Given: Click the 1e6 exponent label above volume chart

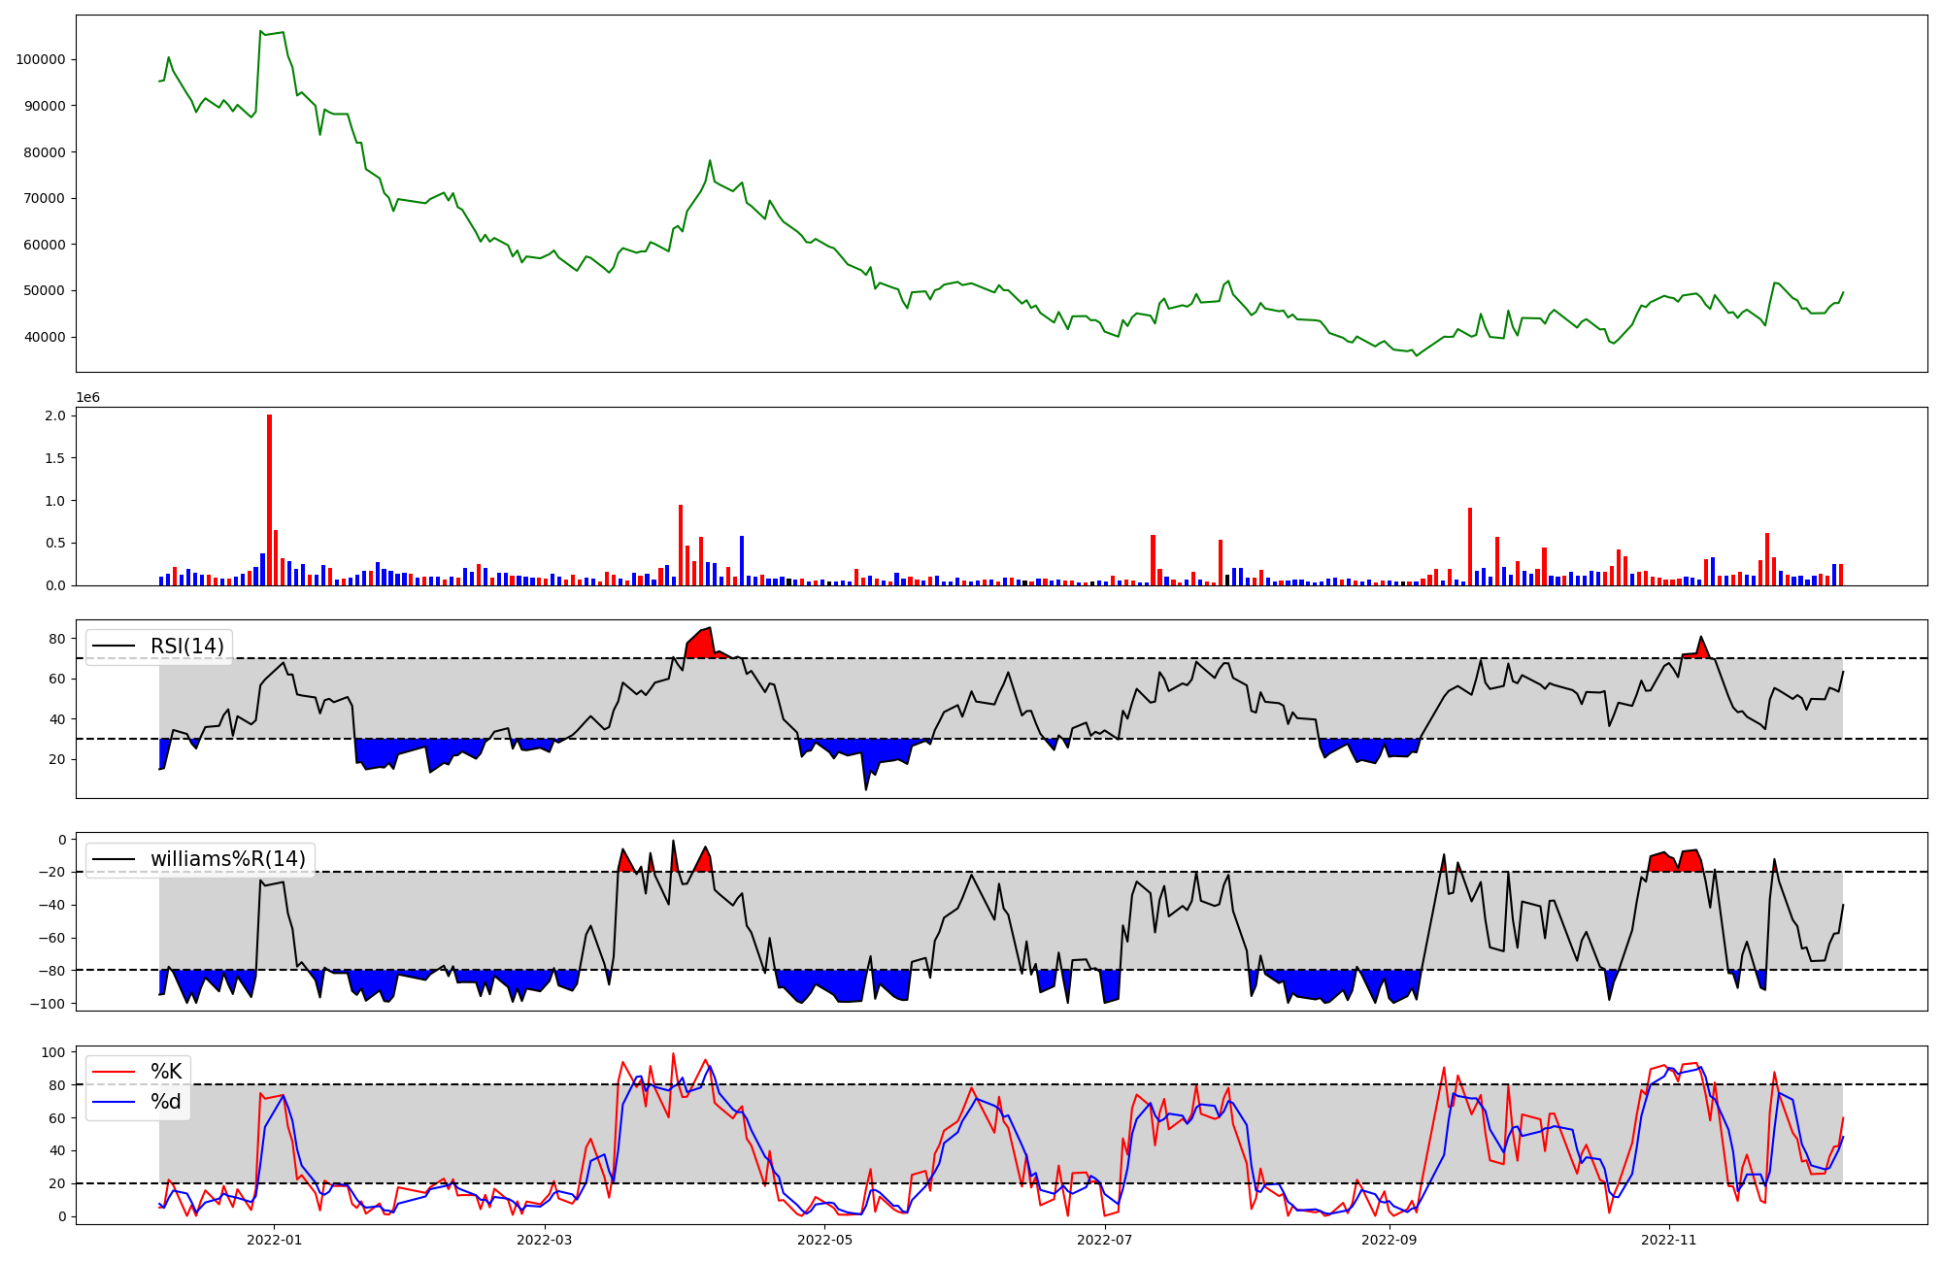Looking at the screenshot, I should coord(87,398).
